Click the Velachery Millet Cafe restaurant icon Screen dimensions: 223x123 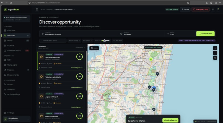click(x=42, y=76)
